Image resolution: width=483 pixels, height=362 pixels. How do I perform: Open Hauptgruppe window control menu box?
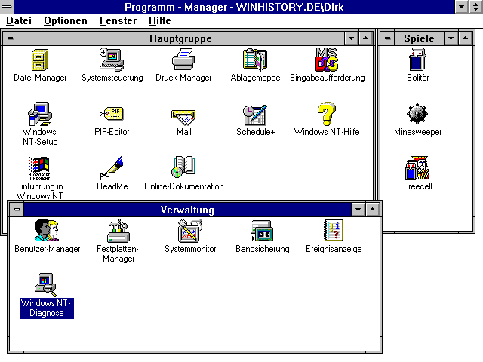tap(10, 38)
